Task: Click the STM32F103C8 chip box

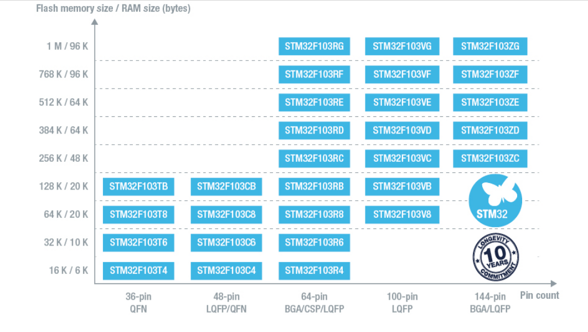Action: pyautogui.click(x=226, y=214)
